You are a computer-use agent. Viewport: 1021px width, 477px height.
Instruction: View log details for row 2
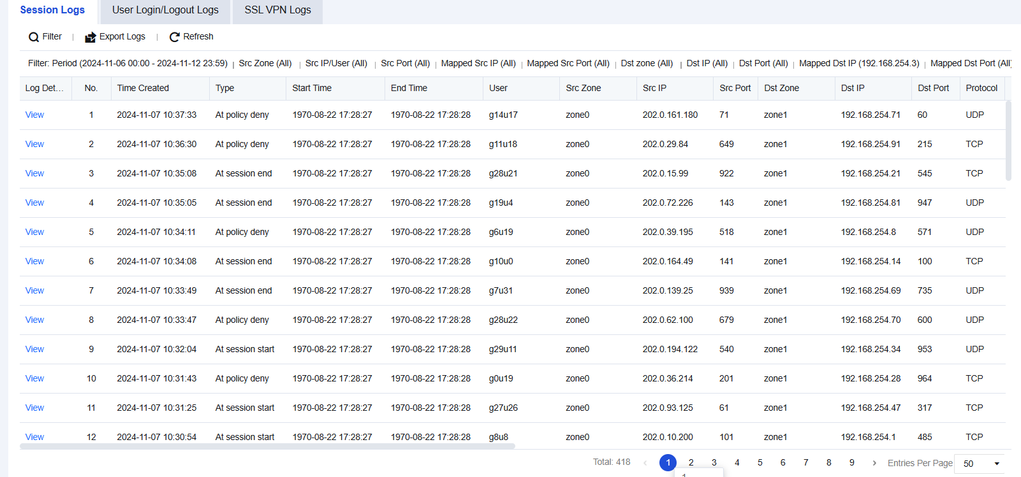[34, 144]
